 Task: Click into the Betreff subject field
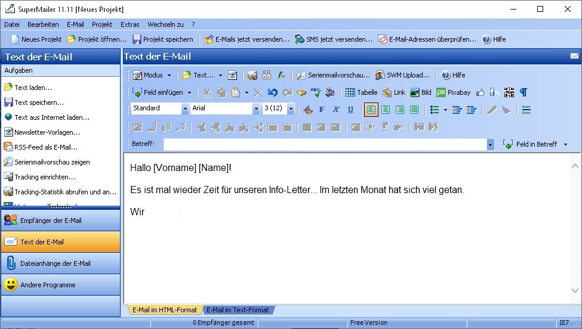(325, 144)
